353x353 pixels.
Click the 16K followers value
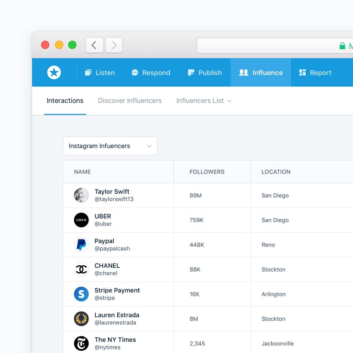(x=194, y=294)
